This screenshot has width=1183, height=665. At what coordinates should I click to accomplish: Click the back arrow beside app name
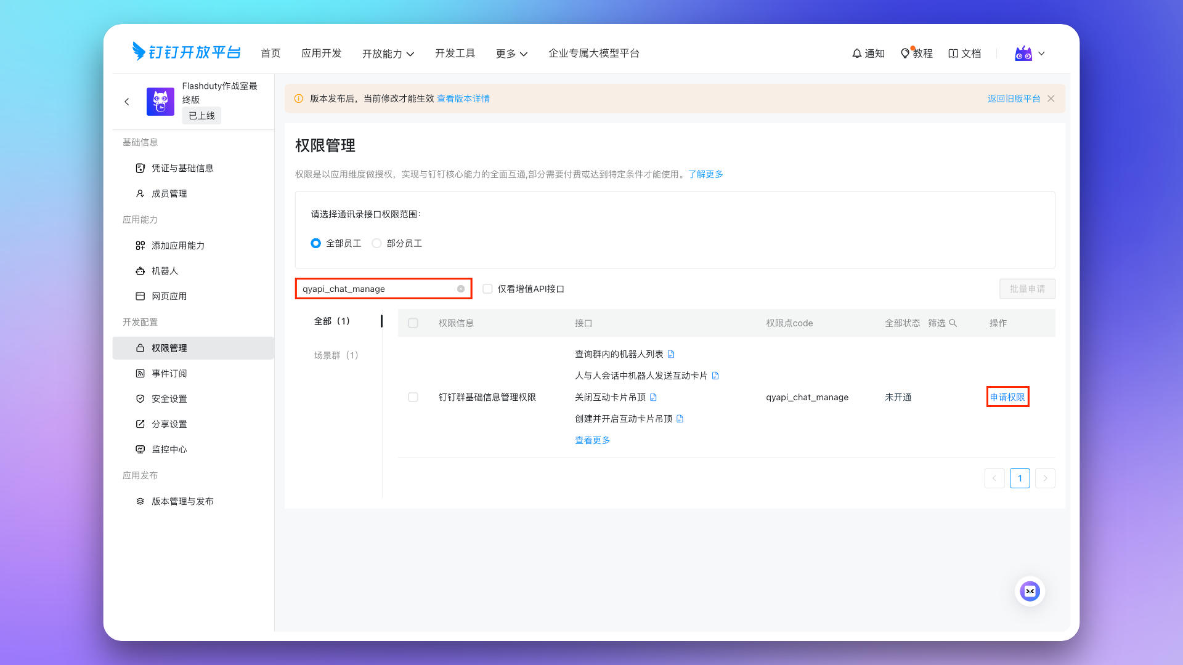click(x=127, y=102)
